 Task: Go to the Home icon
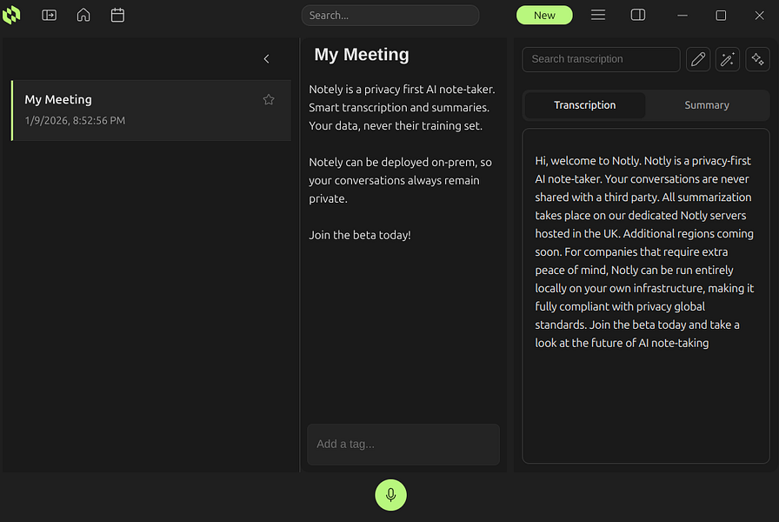point(83,16)
